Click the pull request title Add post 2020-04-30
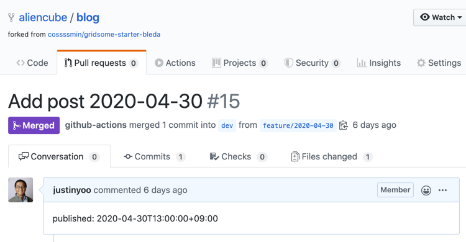 pos(105,102)
